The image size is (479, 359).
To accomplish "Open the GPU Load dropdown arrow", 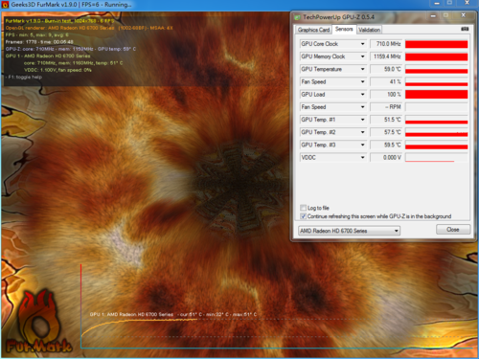I will tap(362, 95).
